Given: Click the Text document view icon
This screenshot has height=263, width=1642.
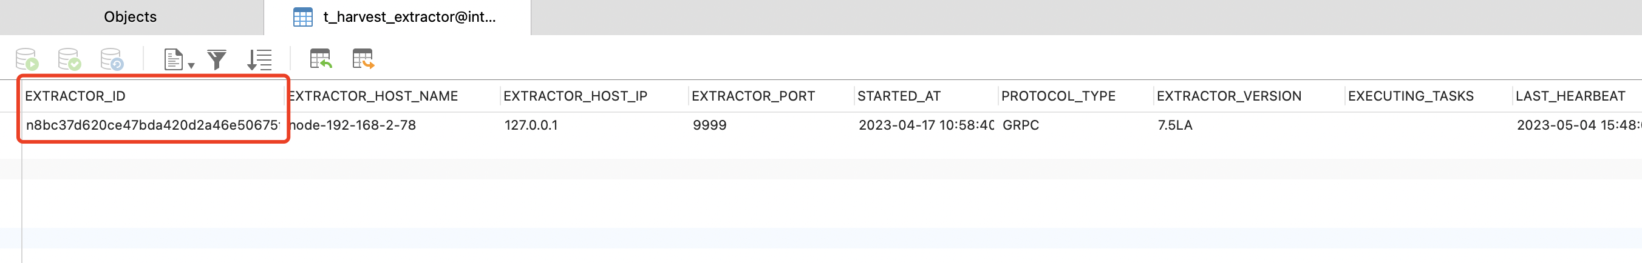Looking at the screenshot, I should 174,59.
